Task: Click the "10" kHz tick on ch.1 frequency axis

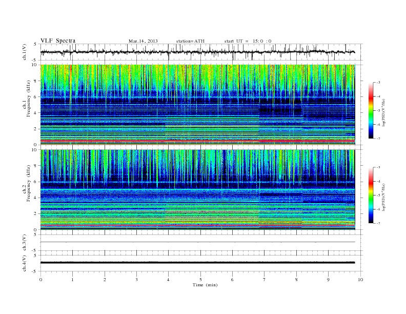Action: coord(34,65)
